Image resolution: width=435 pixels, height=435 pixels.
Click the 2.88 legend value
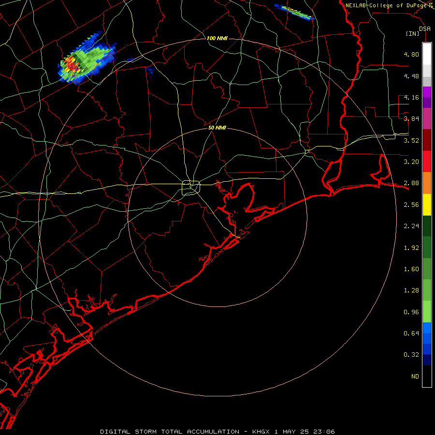click(x=411, y=183)
